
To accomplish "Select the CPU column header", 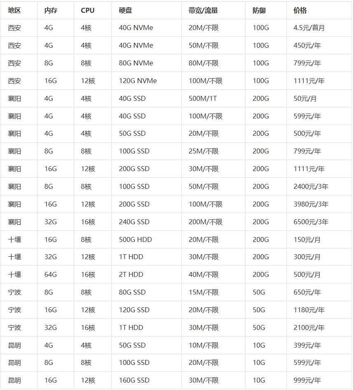I will click(87, 10).
